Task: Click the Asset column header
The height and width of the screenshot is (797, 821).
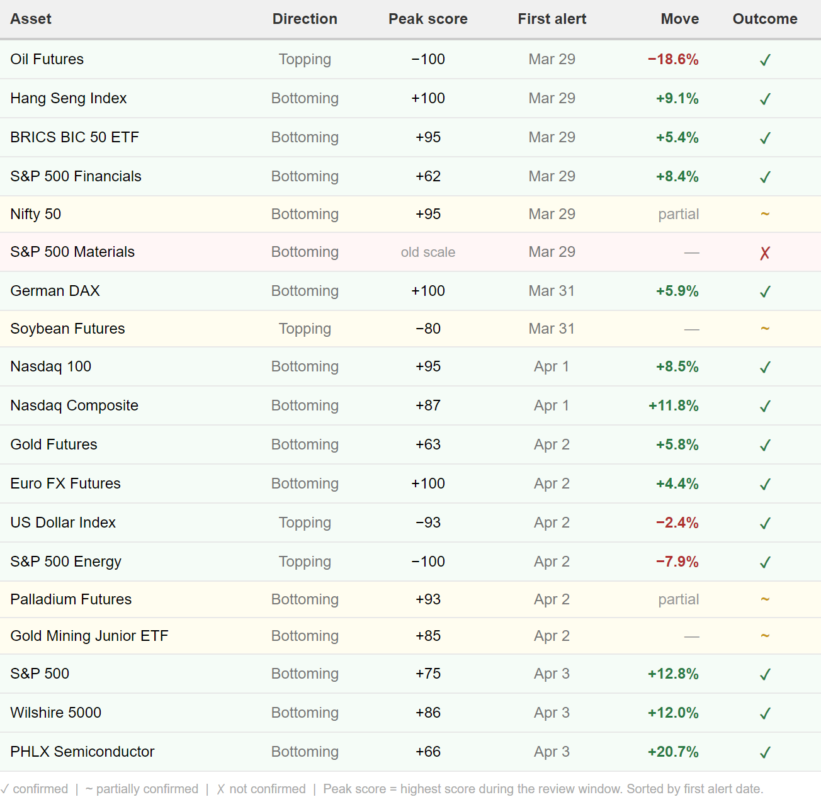Action: [x=31, y=19]
